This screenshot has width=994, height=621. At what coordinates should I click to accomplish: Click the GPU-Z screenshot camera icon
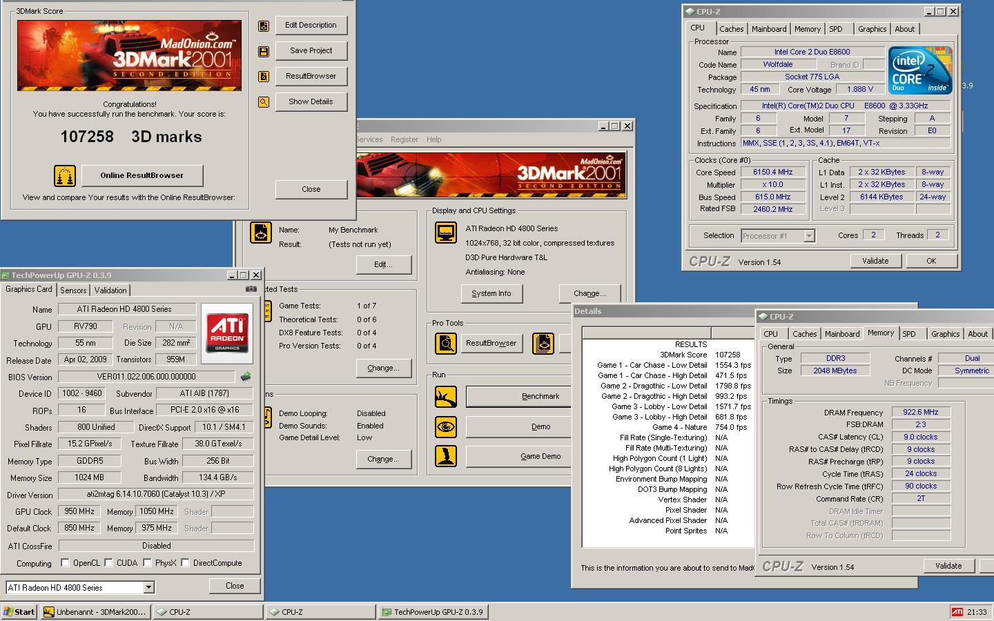[x=251, y=290]
